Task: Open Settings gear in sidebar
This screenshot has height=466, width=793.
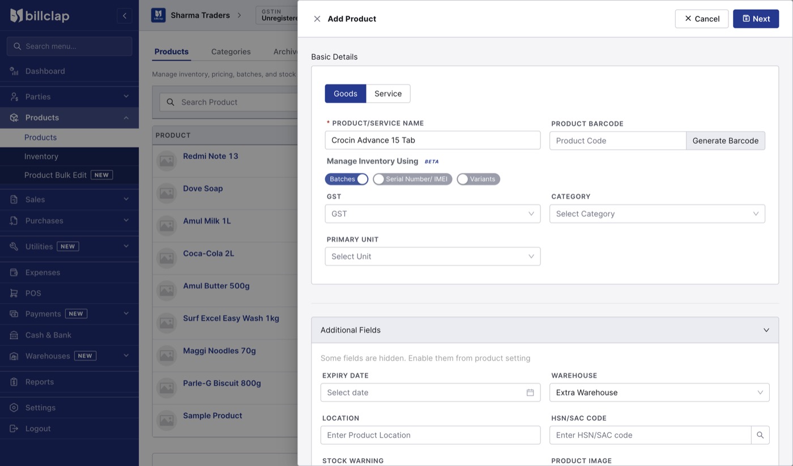Action: coord(14,408)
